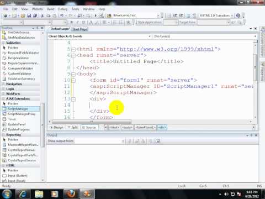This screenshot has width=265, height=199.
Task: Toggle Italic formatting in the toolbar
Action: pyautogui.click(x=77, y=22)
